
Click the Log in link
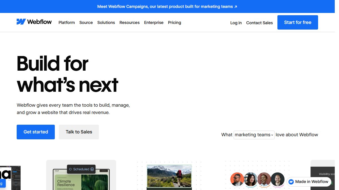coord(236,23)
